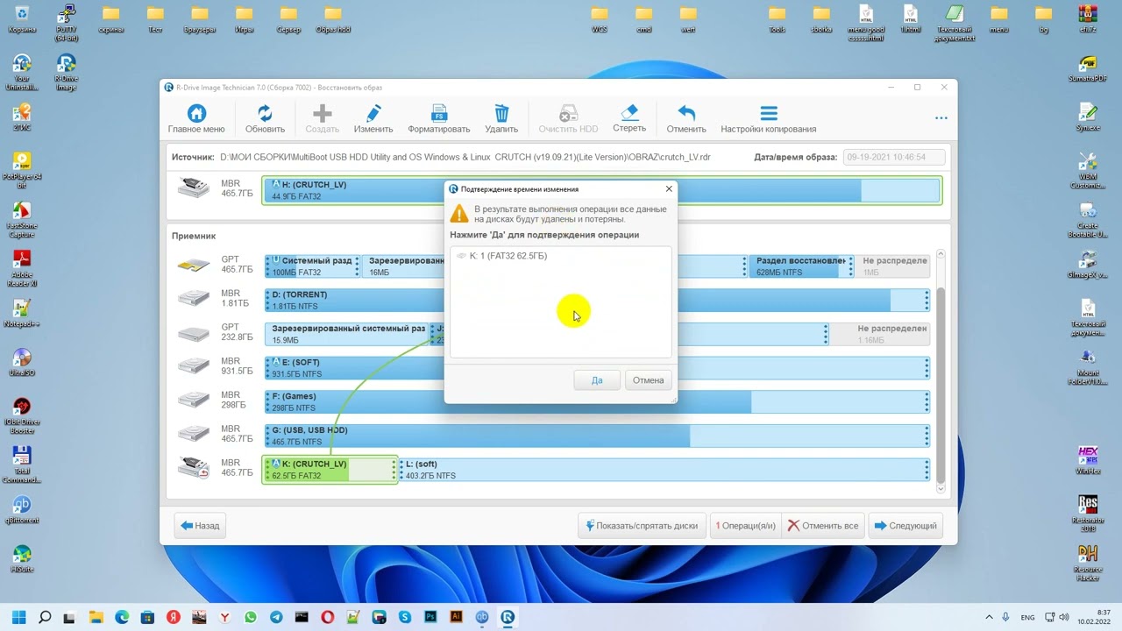Click Показать/спрятать диски button

(x=642, y=526)
